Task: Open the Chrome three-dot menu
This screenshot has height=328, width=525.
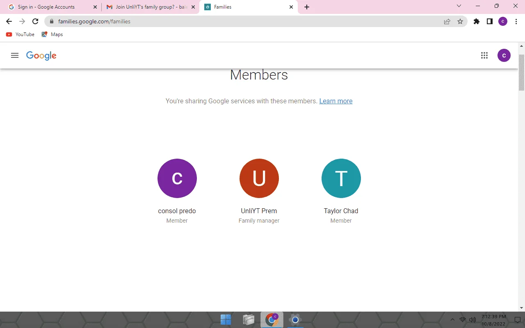Action: point(516,21)
